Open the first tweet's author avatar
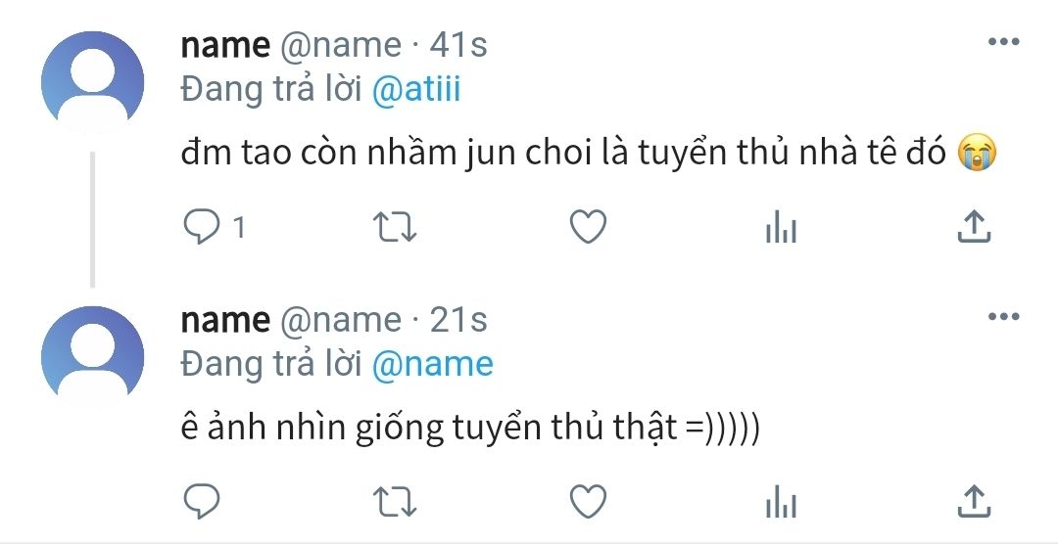This screenshot has height=544, width=1058. click(x=94, y=80)
